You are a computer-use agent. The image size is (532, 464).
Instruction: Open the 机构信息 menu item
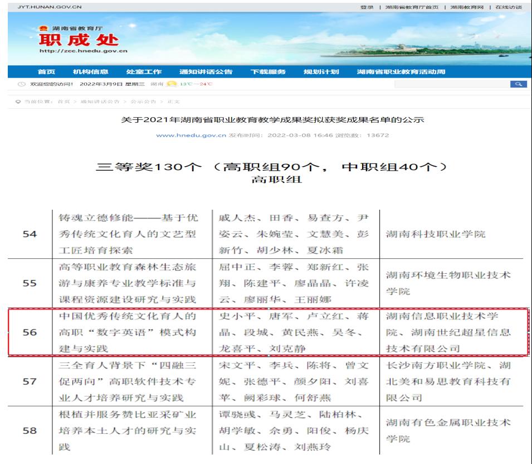click(90, 71)
